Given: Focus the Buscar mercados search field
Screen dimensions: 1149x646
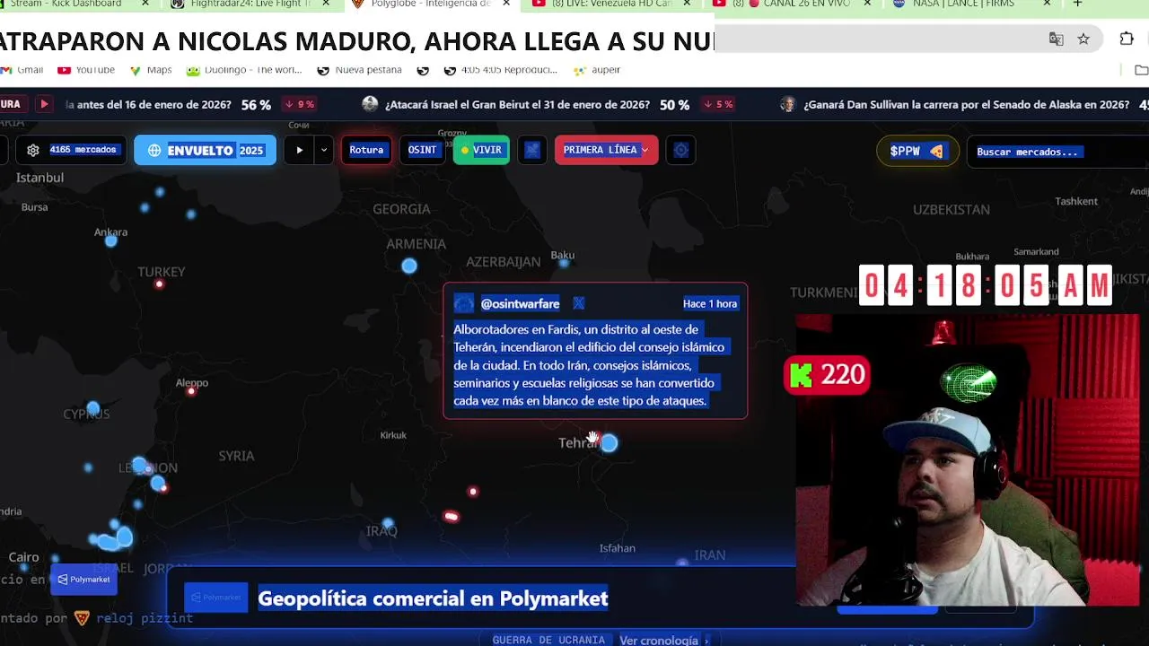Looking at the screenshot, I should [1057, 152].
